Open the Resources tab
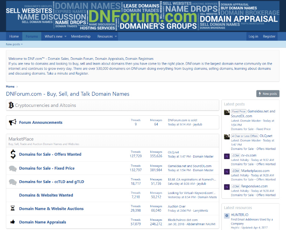The width and height of the screenshot is (286, 230). coord(105,36)
